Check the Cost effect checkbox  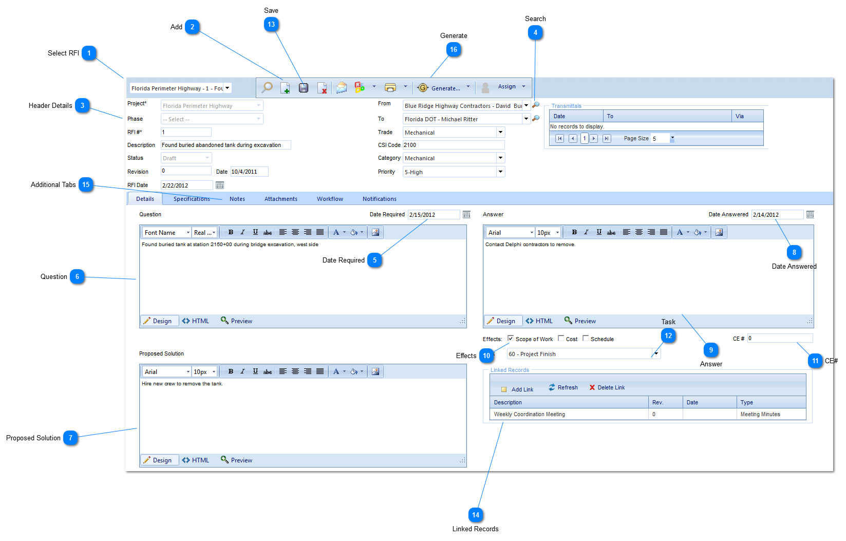click(x=561, y=338)
